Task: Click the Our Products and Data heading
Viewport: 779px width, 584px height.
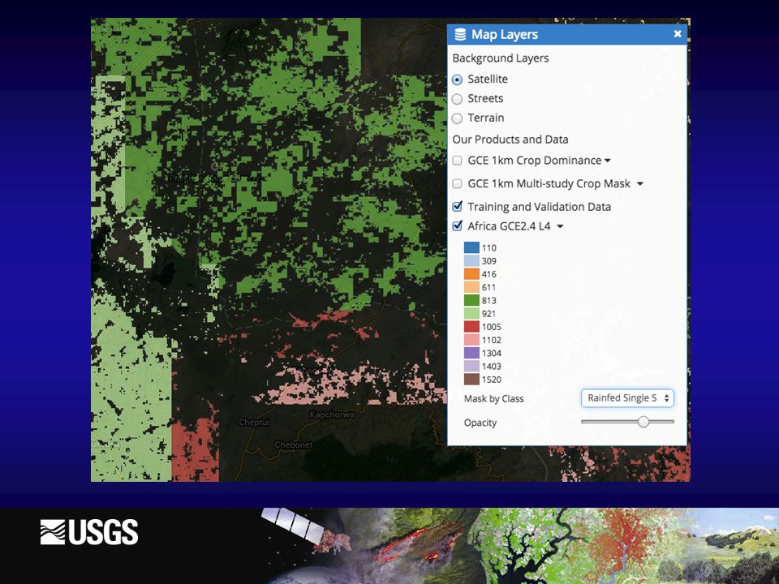Action: (510, 140)
